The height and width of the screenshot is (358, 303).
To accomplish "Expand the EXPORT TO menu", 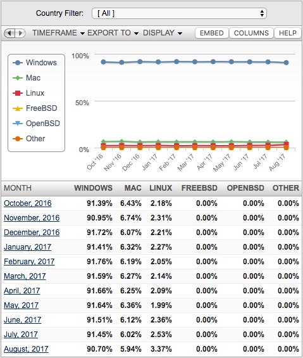I will point(113,33).
